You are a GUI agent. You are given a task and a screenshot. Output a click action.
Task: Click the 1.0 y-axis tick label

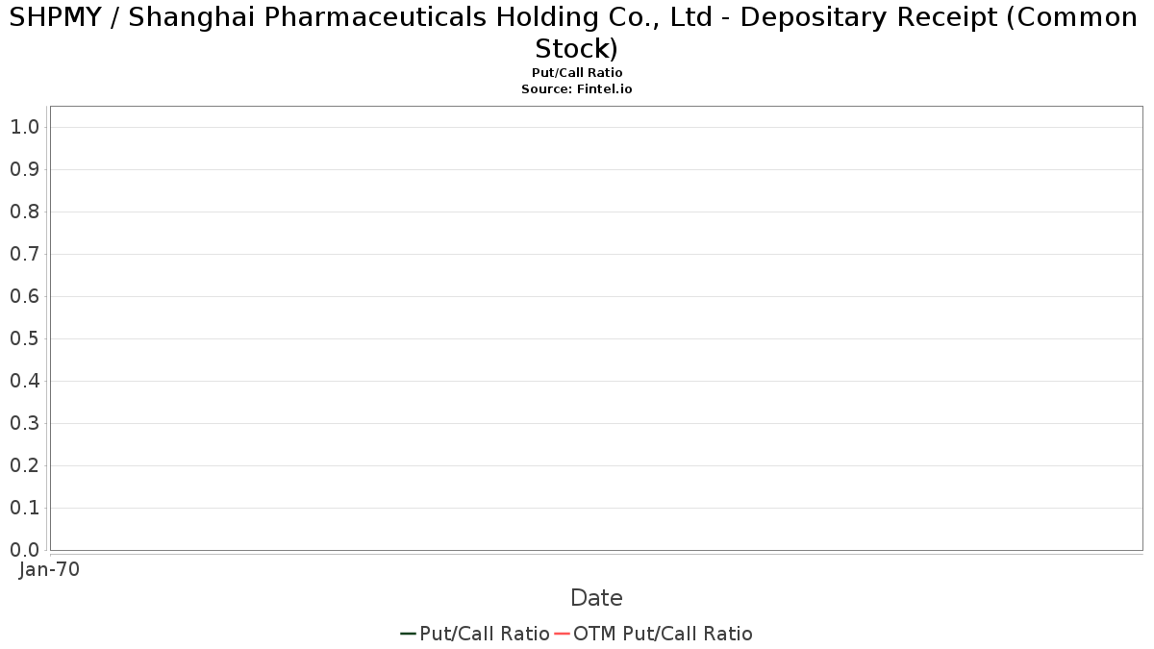coord(24,127)
